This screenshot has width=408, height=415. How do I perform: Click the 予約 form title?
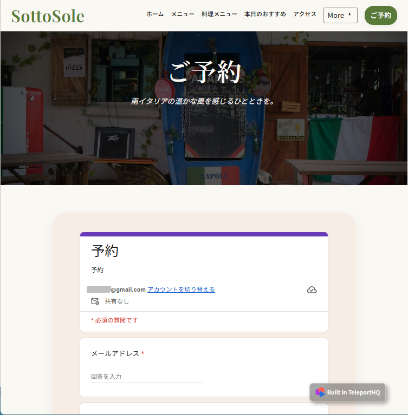pyautogui.click(x=105, y=251)
